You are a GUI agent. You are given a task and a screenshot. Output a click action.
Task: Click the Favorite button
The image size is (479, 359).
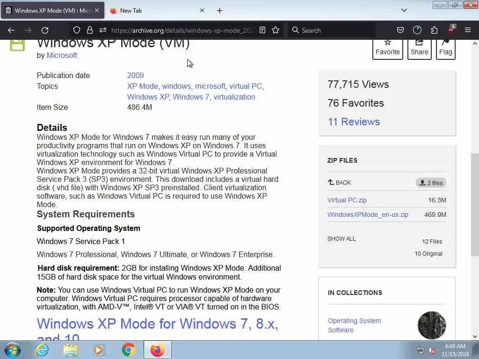(388, 49)
